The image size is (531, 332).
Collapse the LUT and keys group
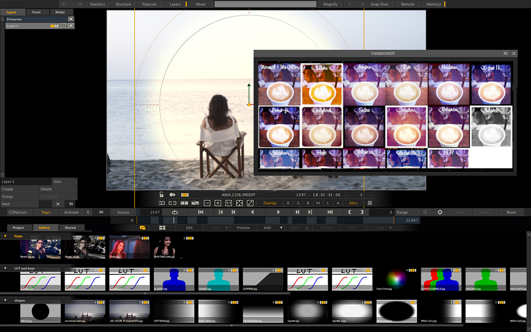click(5, 268)
